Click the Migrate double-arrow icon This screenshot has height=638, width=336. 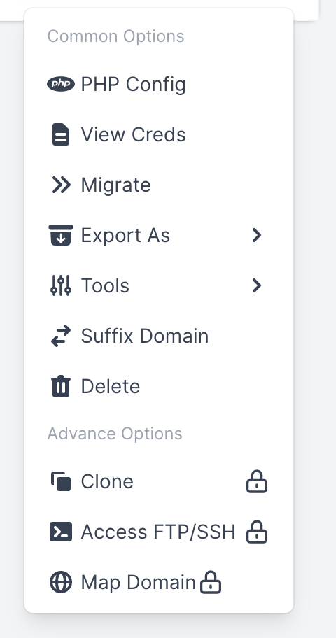[61, 185]
